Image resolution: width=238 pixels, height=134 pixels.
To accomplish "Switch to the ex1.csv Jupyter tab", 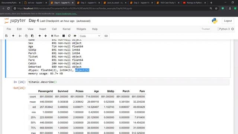I will pos(36,3).
